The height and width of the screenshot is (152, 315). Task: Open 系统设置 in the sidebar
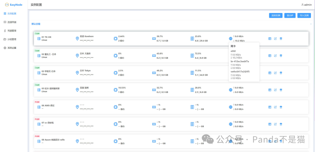10,48
